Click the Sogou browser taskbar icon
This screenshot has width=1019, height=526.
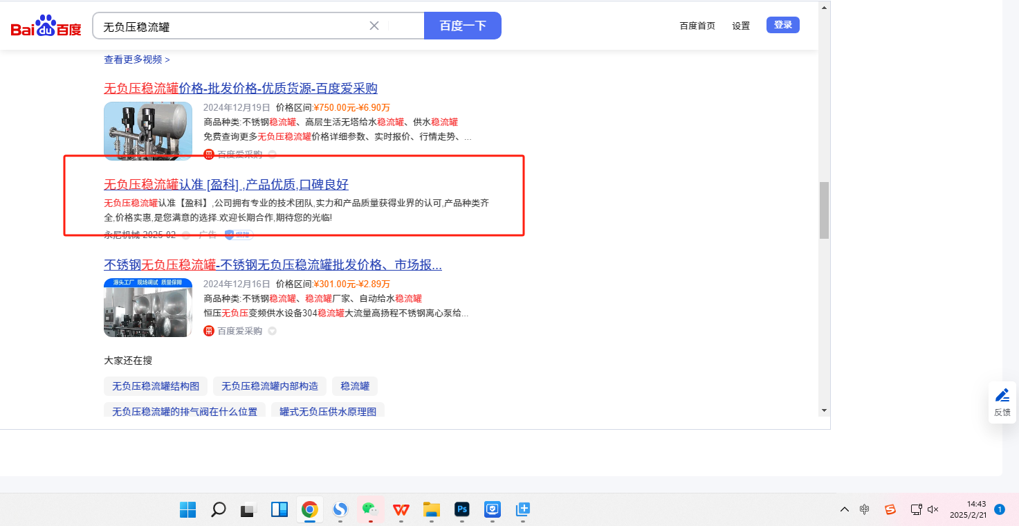click(x=340, y=510)
